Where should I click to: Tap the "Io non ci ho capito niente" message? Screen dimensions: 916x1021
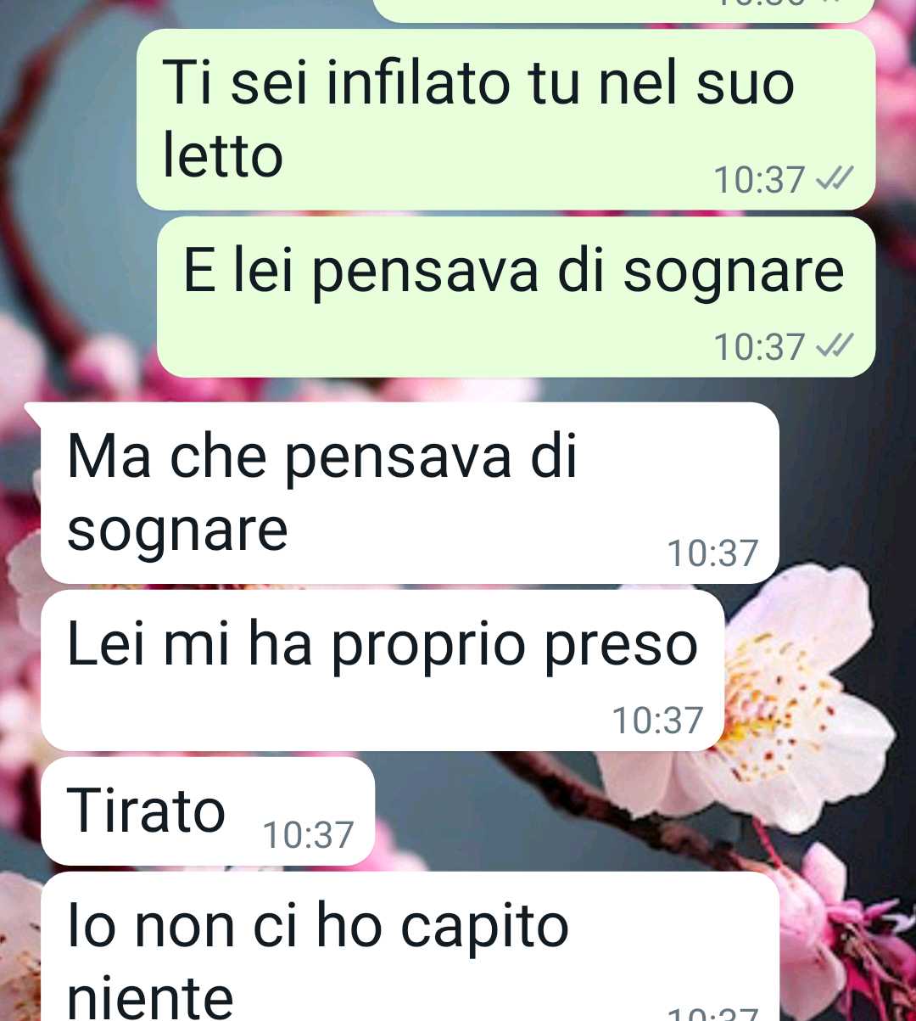[410, 946]
